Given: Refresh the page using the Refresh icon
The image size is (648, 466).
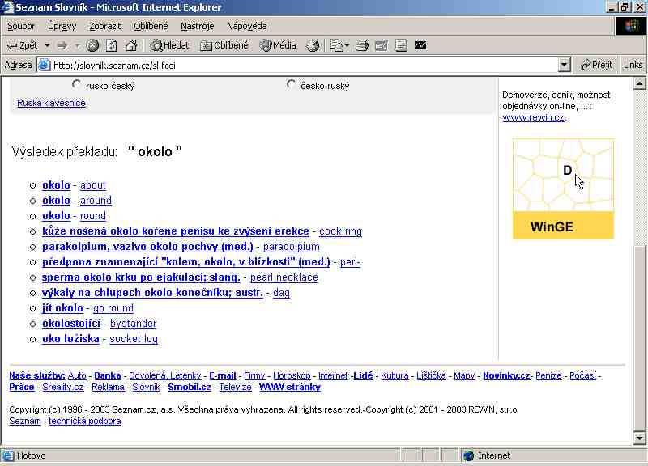Looking at the screenshot, I should 112,45.
